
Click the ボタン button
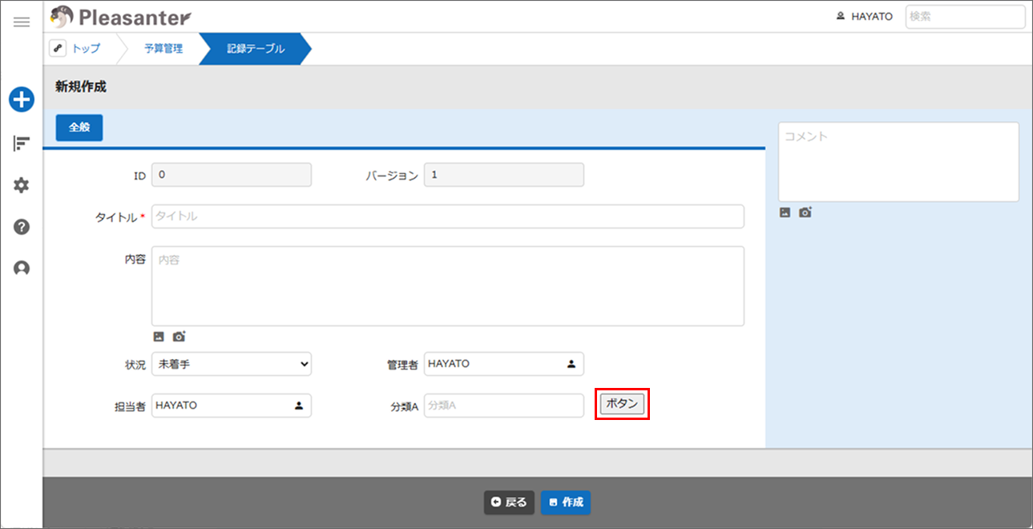coord(623,404)
